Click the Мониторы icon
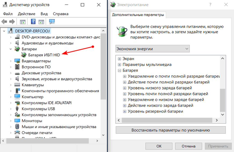 (x=17, y=121)
